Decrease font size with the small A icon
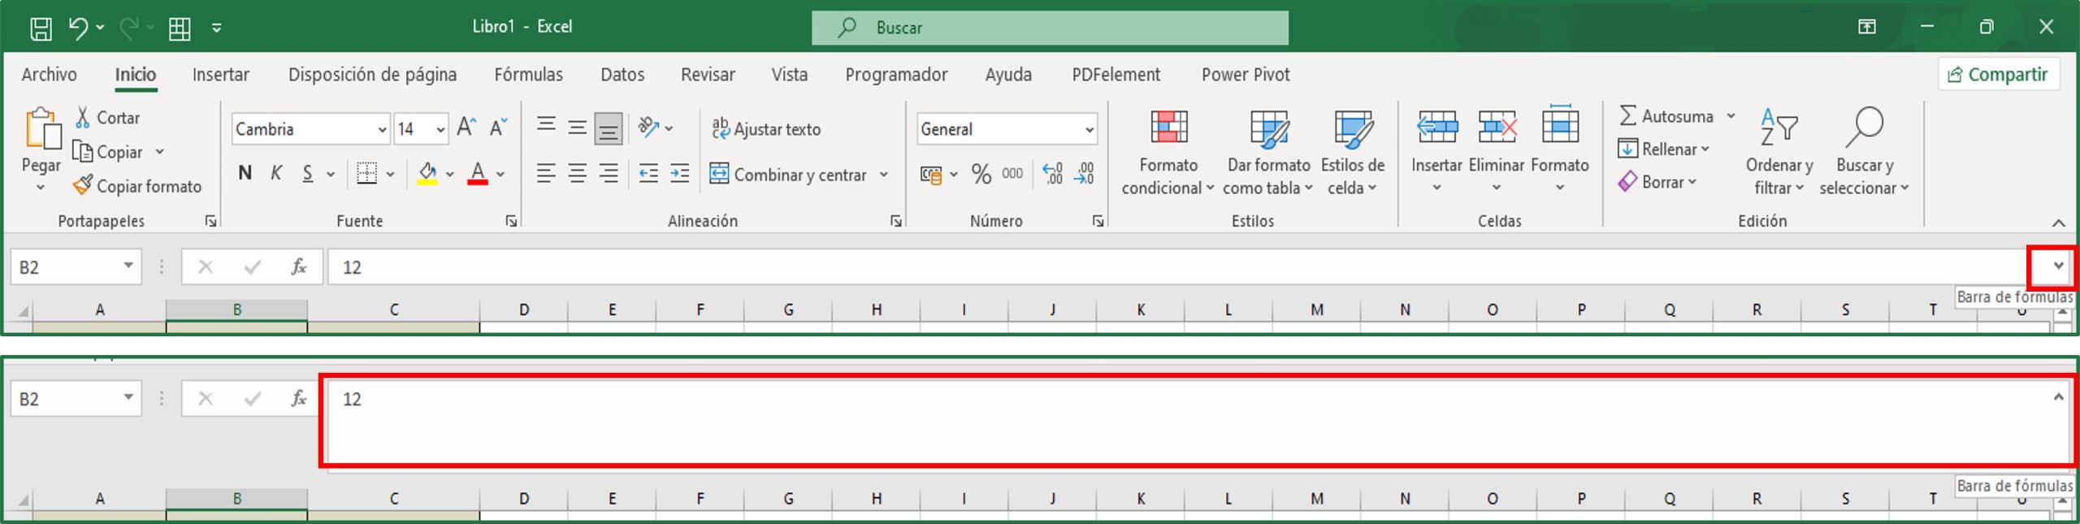 498,128
